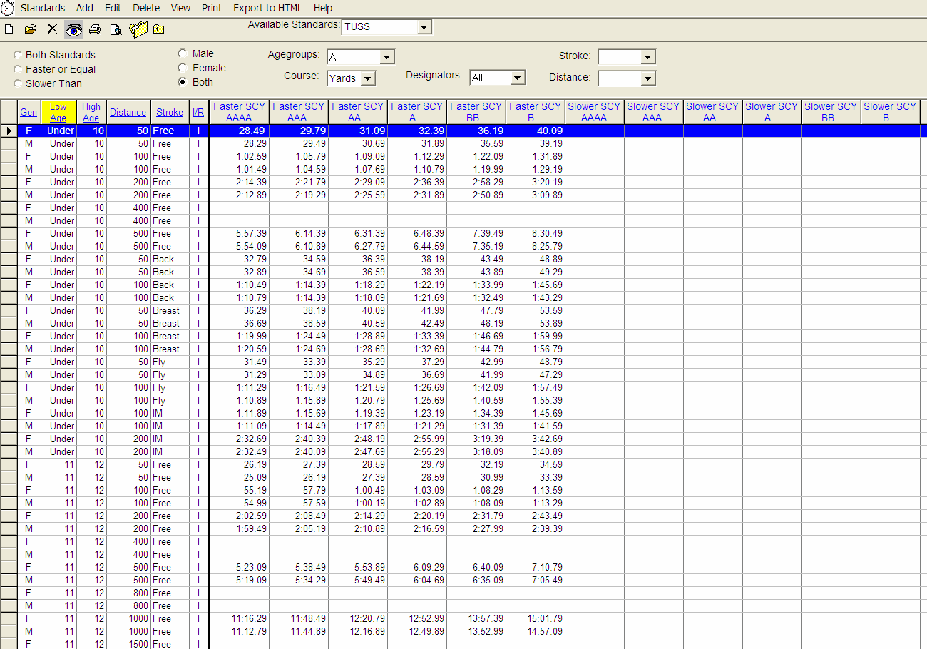Open the Export to HTML menu
927x649 pixels.
point(267,8)
